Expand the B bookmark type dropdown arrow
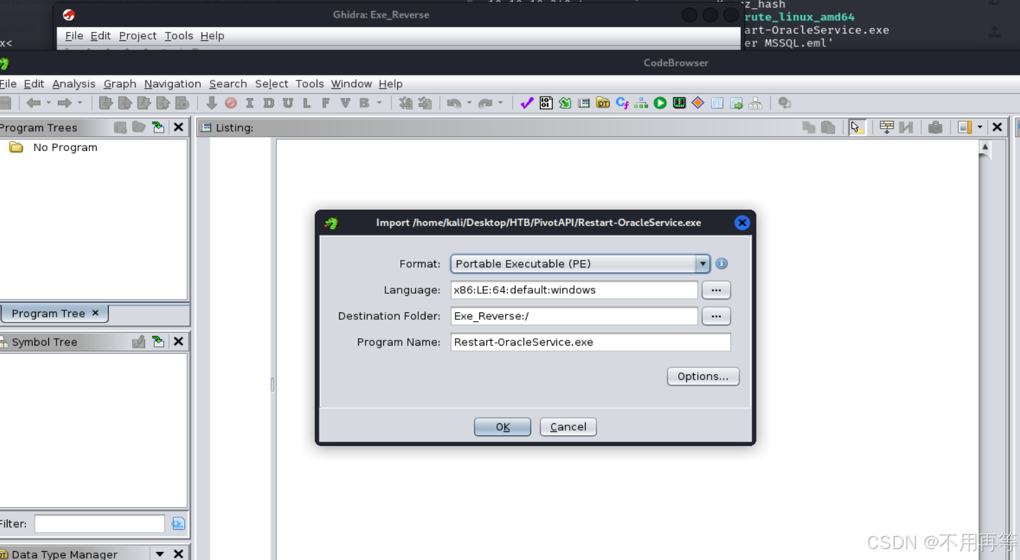 (379, 103)
